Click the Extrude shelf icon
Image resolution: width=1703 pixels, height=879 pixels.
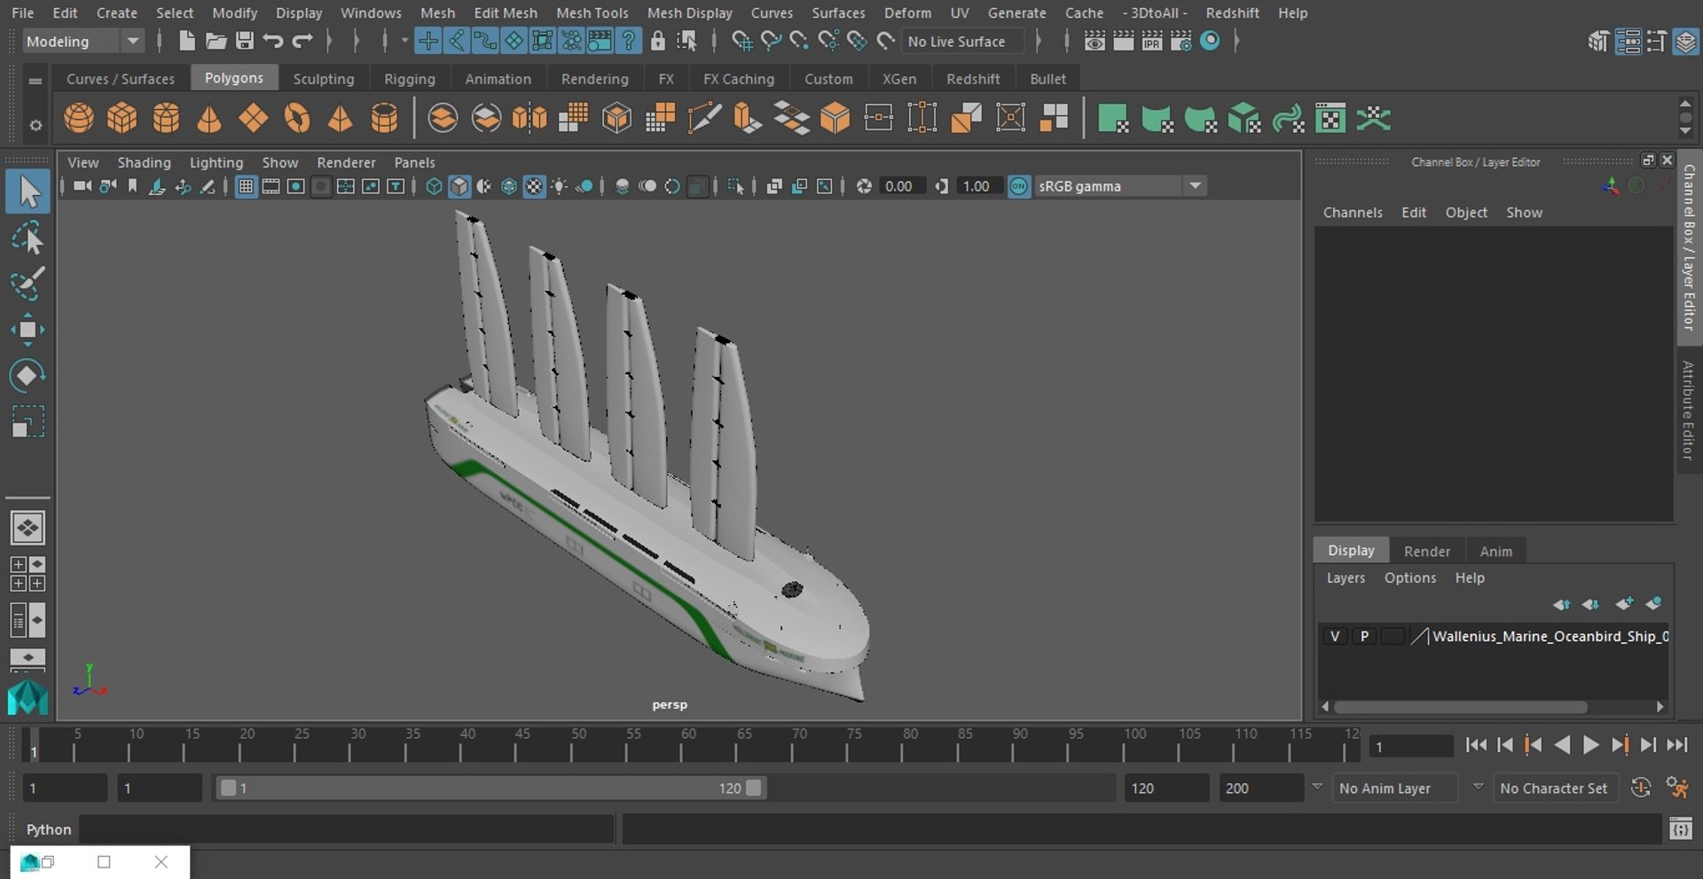coord(747,118)
